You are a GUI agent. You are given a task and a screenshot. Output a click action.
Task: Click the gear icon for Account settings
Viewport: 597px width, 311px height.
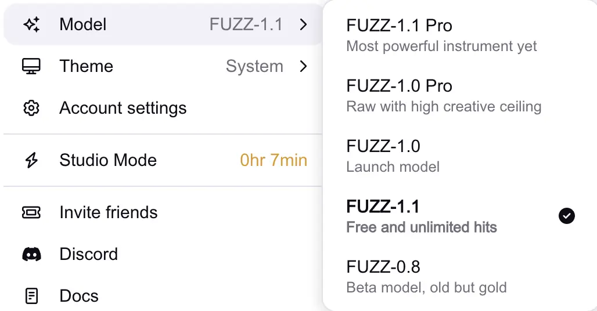pos(31,108)
